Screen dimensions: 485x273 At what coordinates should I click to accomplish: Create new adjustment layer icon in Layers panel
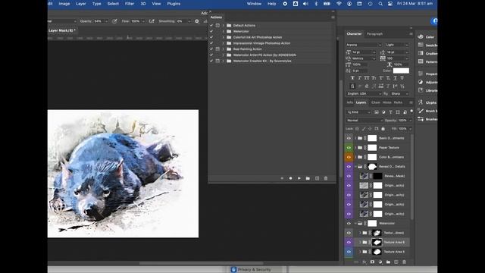click(380, 262)
